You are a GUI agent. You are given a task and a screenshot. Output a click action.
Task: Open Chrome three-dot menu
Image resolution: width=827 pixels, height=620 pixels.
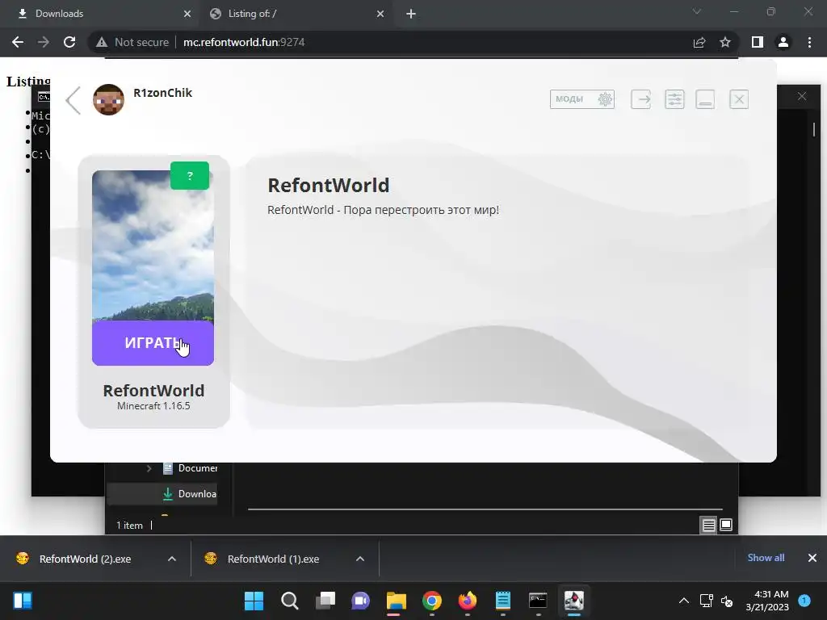[x=809, y=42]
